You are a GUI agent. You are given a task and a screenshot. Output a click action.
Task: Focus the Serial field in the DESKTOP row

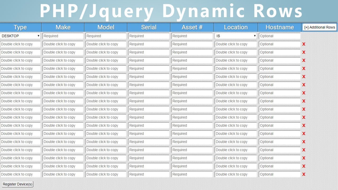click(x=149, y=36)
